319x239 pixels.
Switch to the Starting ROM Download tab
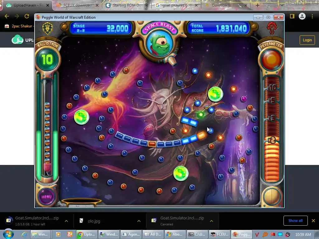[127, 5]
